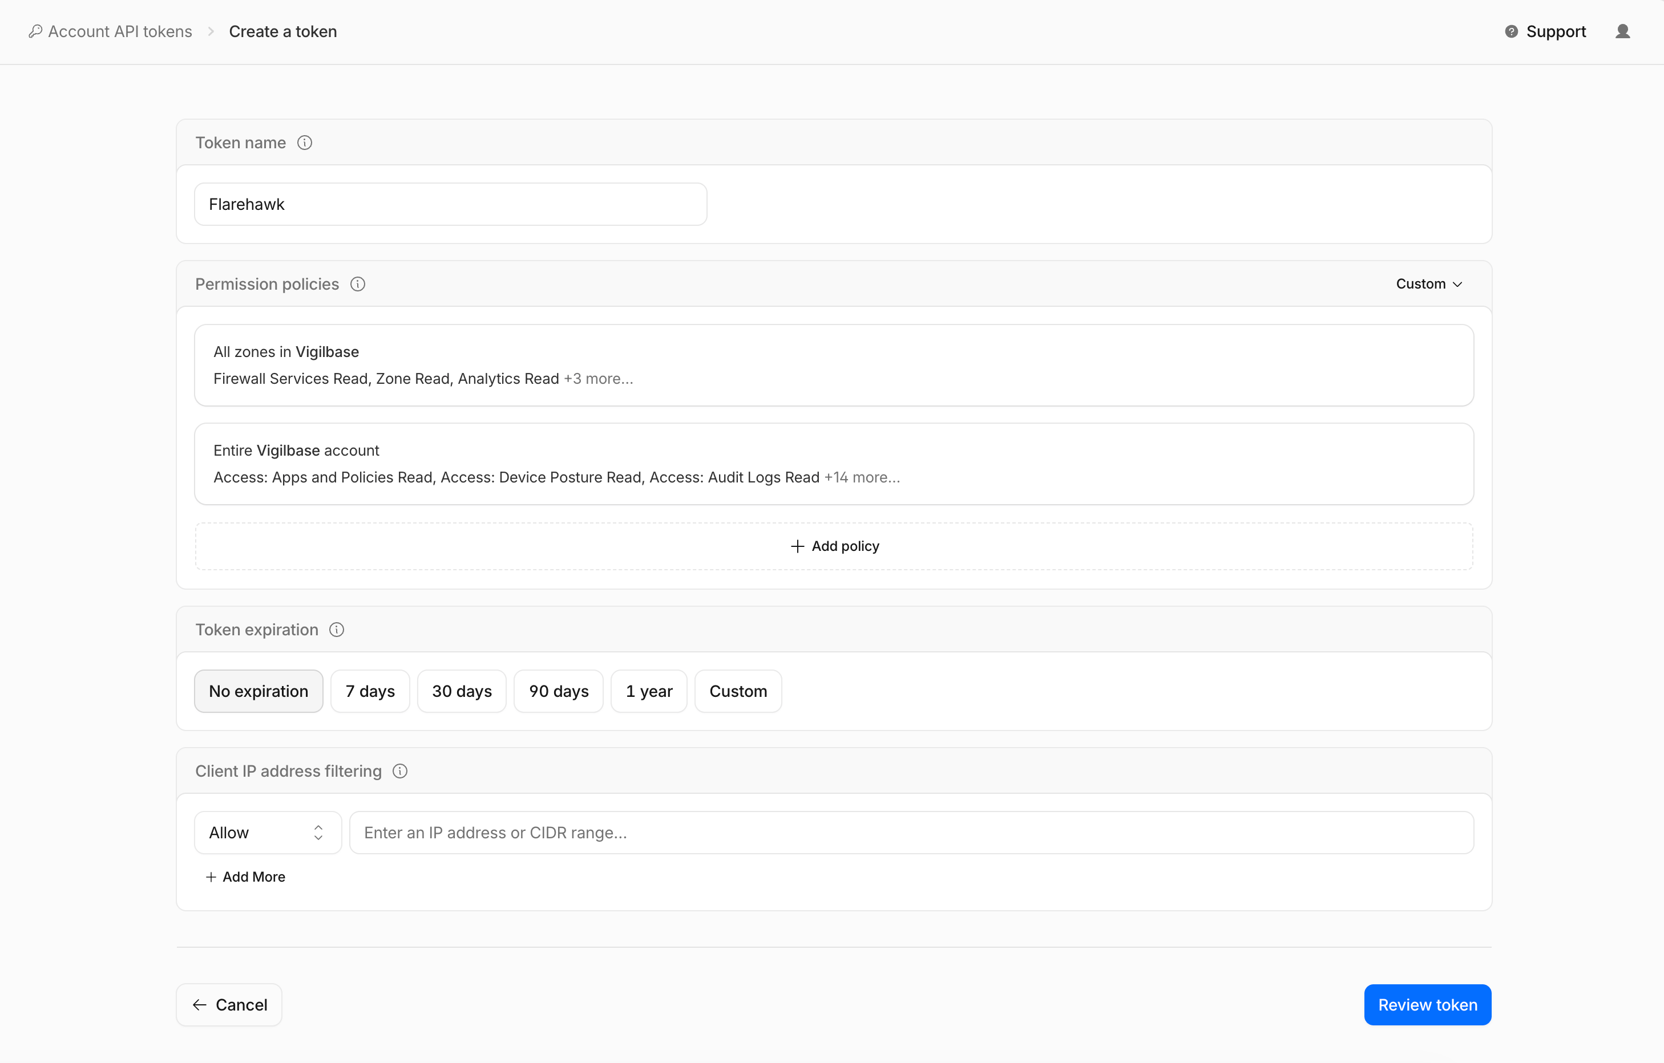
Task: Open the All zones in Vigilbase policy
Action: pos(834,366)
